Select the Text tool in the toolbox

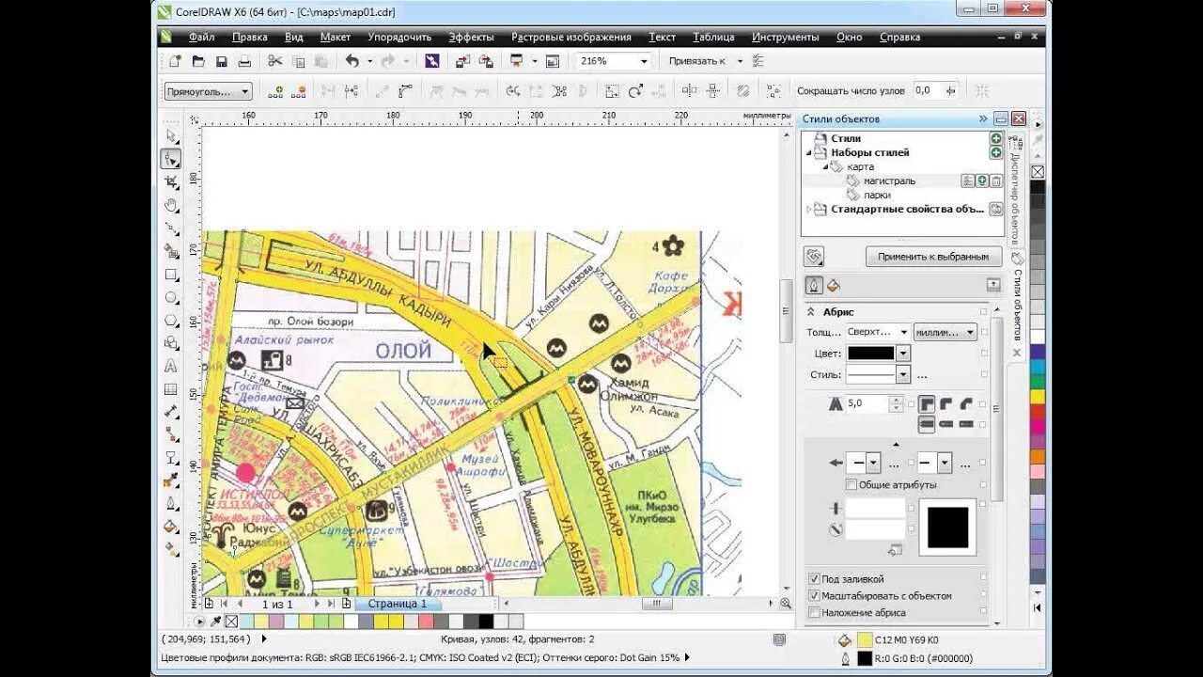tap(171, 366)
